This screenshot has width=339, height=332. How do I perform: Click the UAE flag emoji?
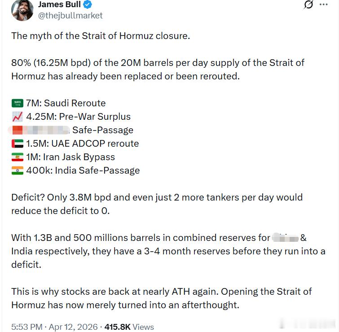[17, 144]
